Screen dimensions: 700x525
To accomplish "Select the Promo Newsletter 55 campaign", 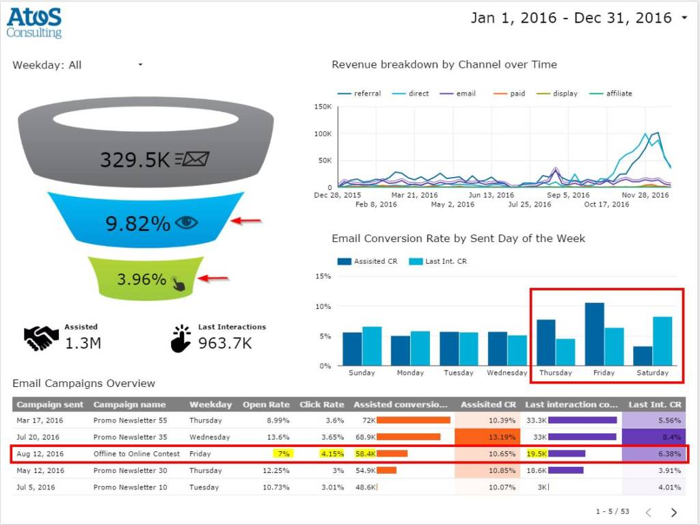I will [130, 420].
